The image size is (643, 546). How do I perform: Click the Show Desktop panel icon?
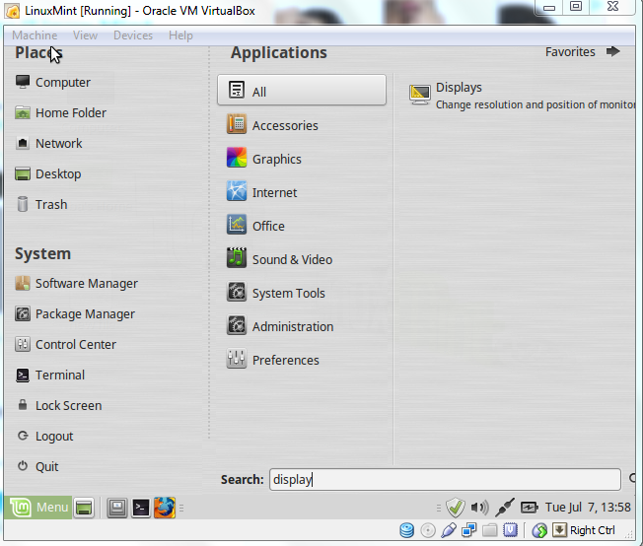[84, 508]
